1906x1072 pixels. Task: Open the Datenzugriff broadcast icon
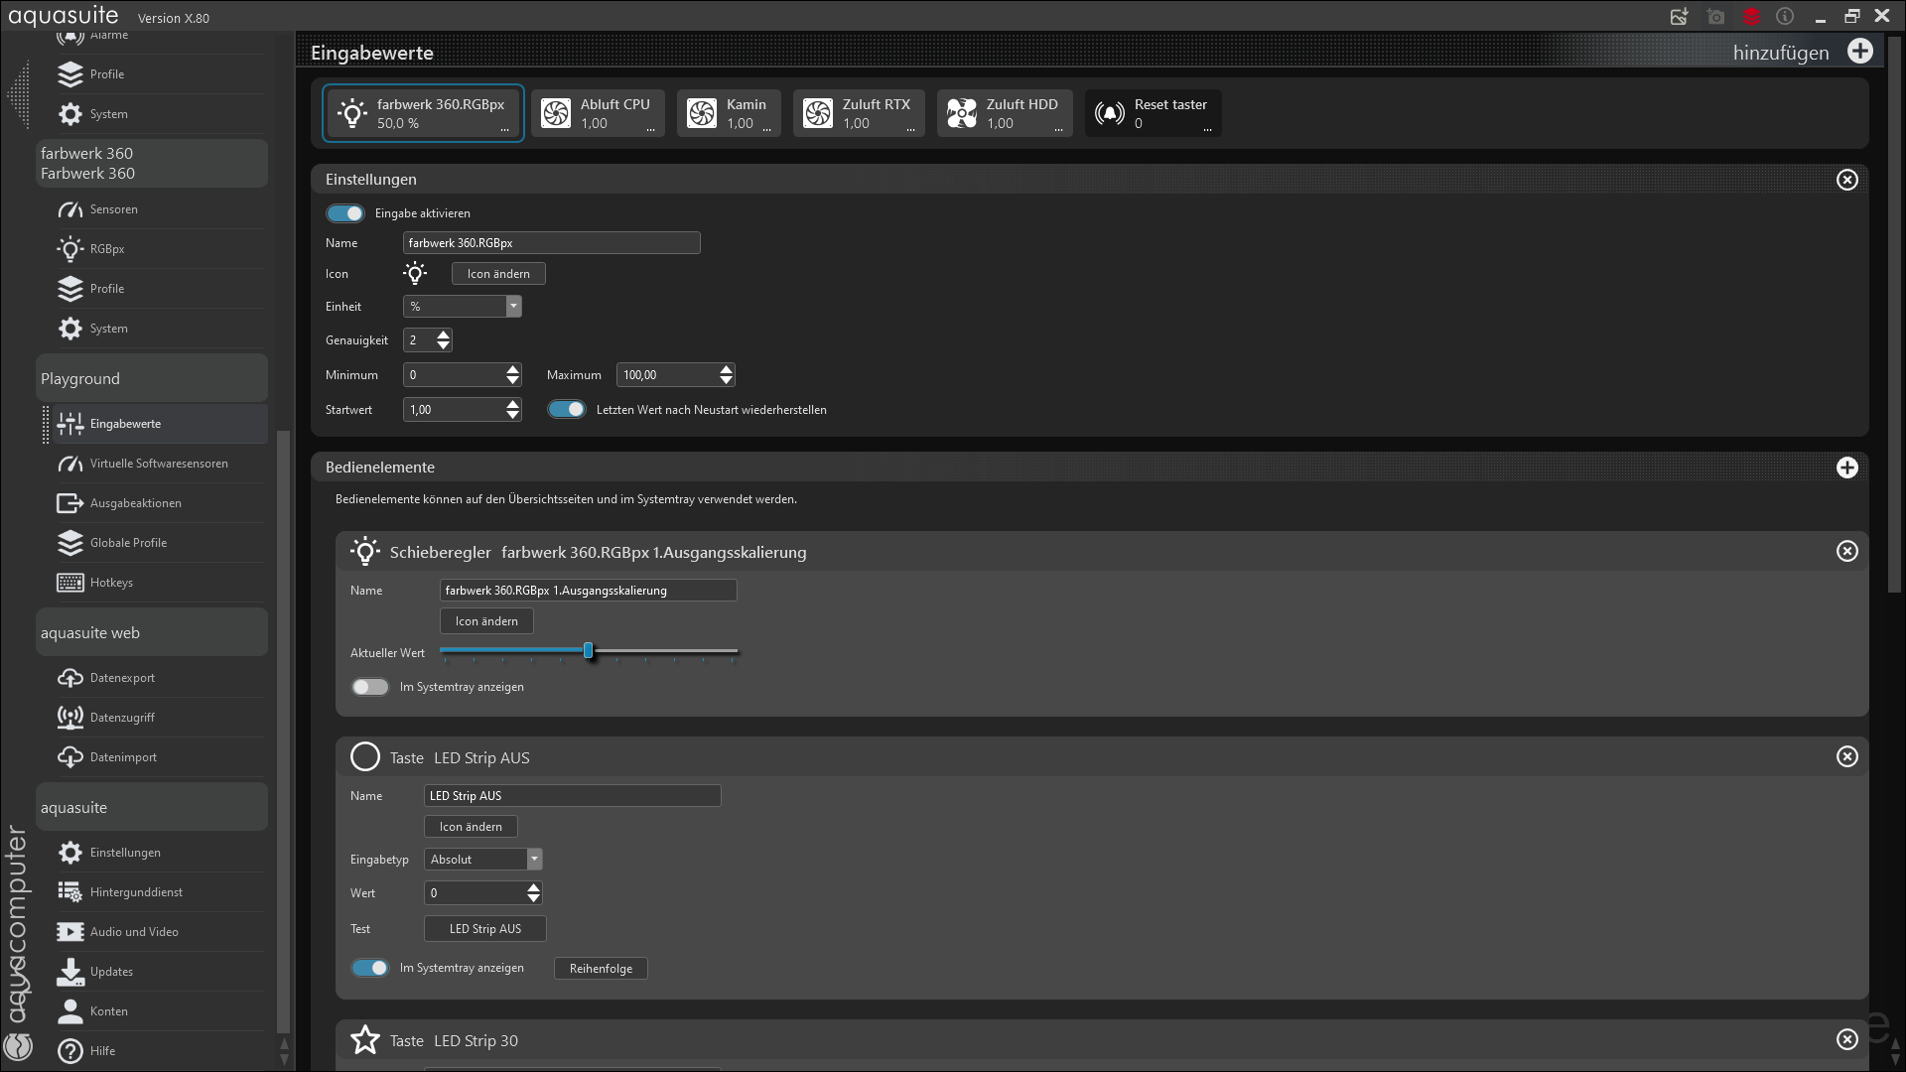(x=70, y=718)
